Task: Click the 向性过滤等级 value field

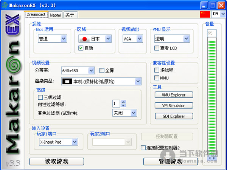Action: (x=116, y=104)
